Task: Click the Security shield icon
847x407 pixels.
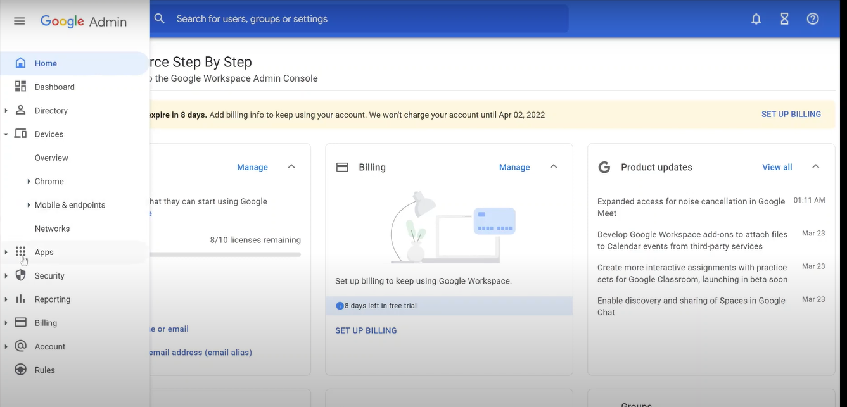Action: pos(20,275)
